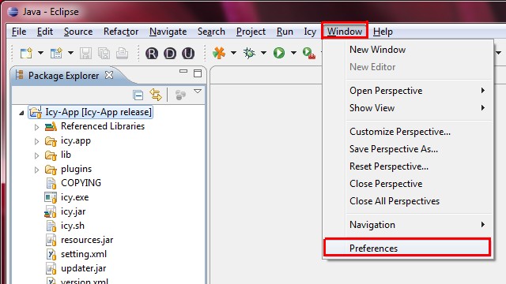Choose Customize Perspective... entry
The image size is (506, 284).
pyautogui.click(x=400, y=132)
